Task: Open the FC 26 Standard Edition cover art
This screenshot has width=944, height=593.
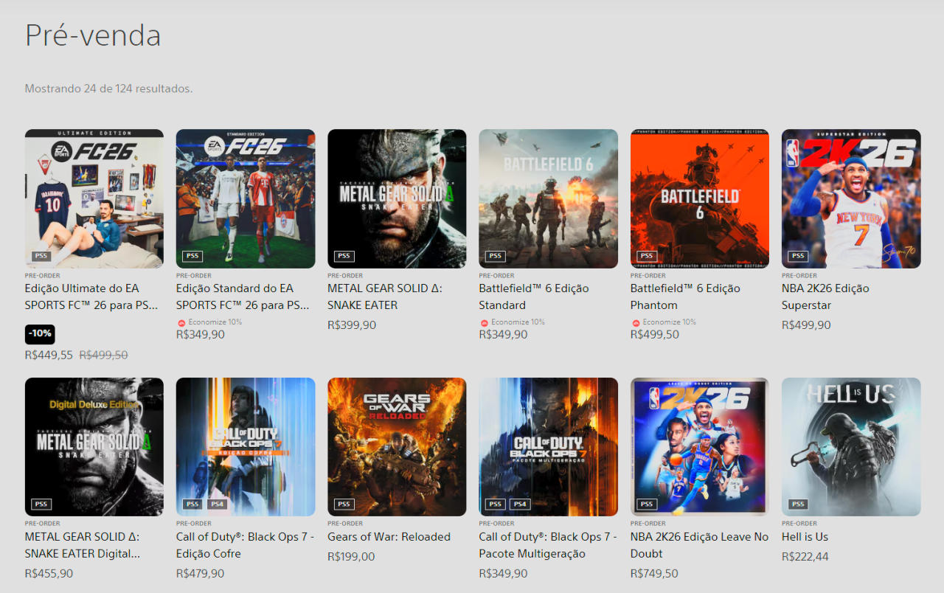Action: coord(246,198)
